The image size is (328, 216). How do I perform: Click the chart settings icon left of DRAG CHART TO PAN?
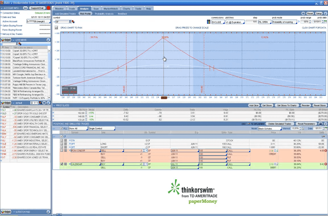click(x=56, y=28)
